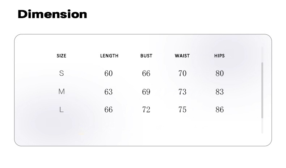Image resolution: width=286 pixels, height=168 pixels.
Task: Select waist value 73 for size M
Action: (x=182, y=92)
